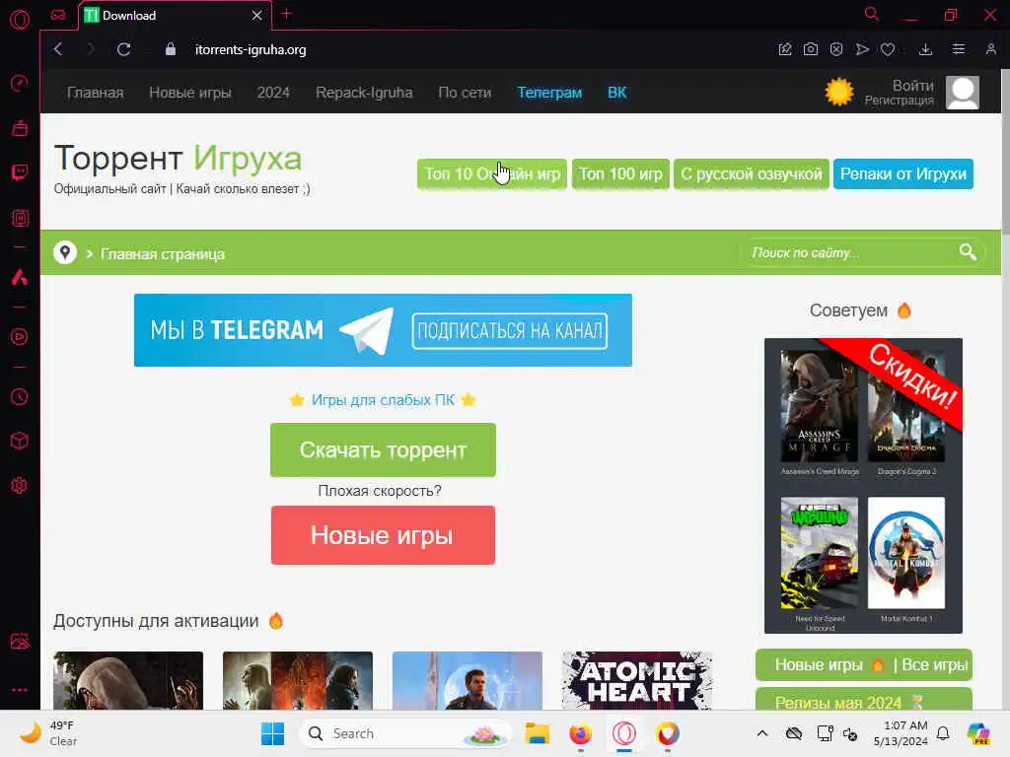Click Регистрация link
The width and height of the screenshot is (1010, 757).
pos(900,100)
